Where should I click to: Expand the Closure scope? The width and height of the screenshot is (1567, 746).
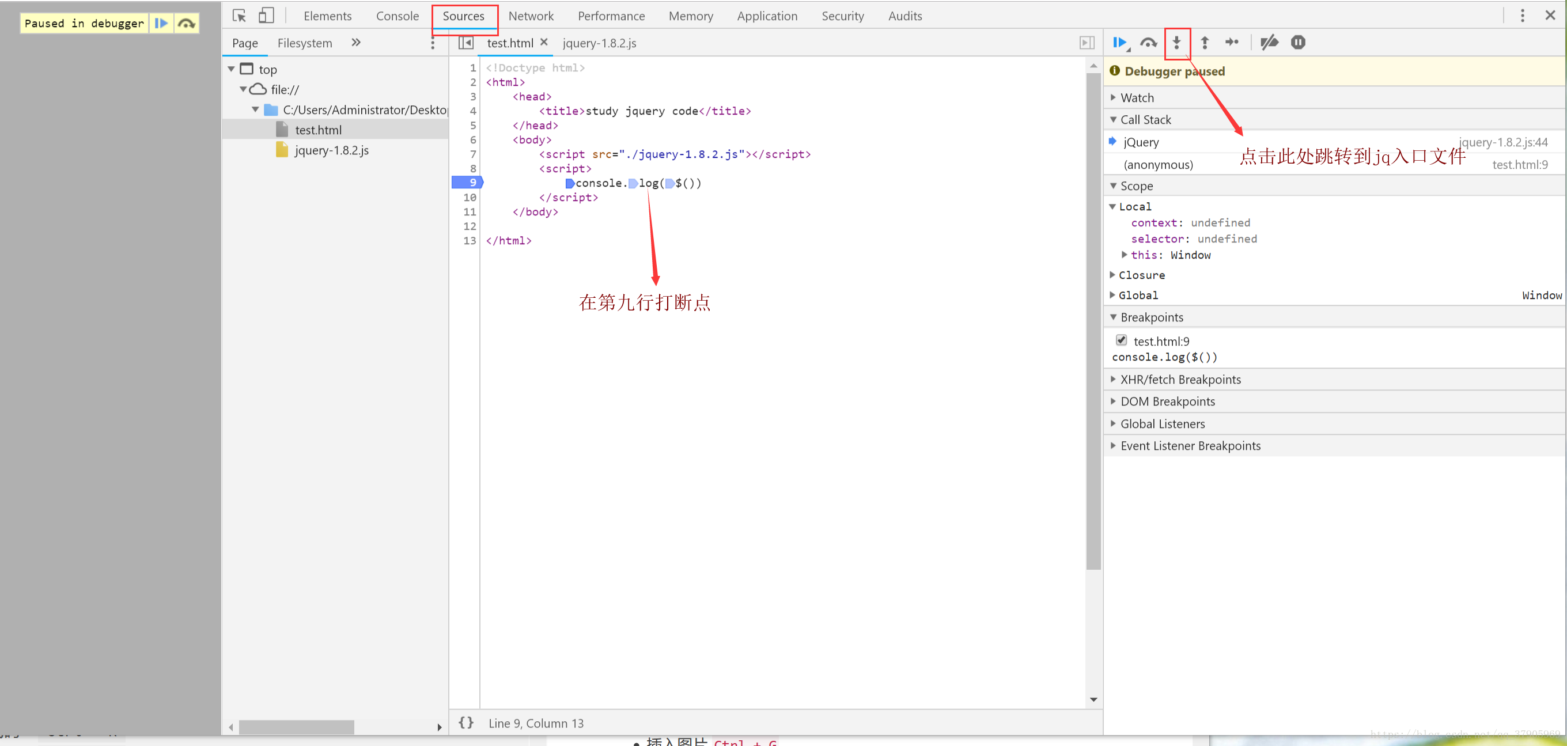(1141, 275)
